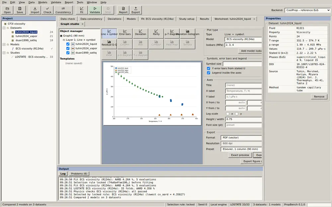Choose the Box plot type
The height and width of the screenshot is (207, 332).
pos(140,44)
